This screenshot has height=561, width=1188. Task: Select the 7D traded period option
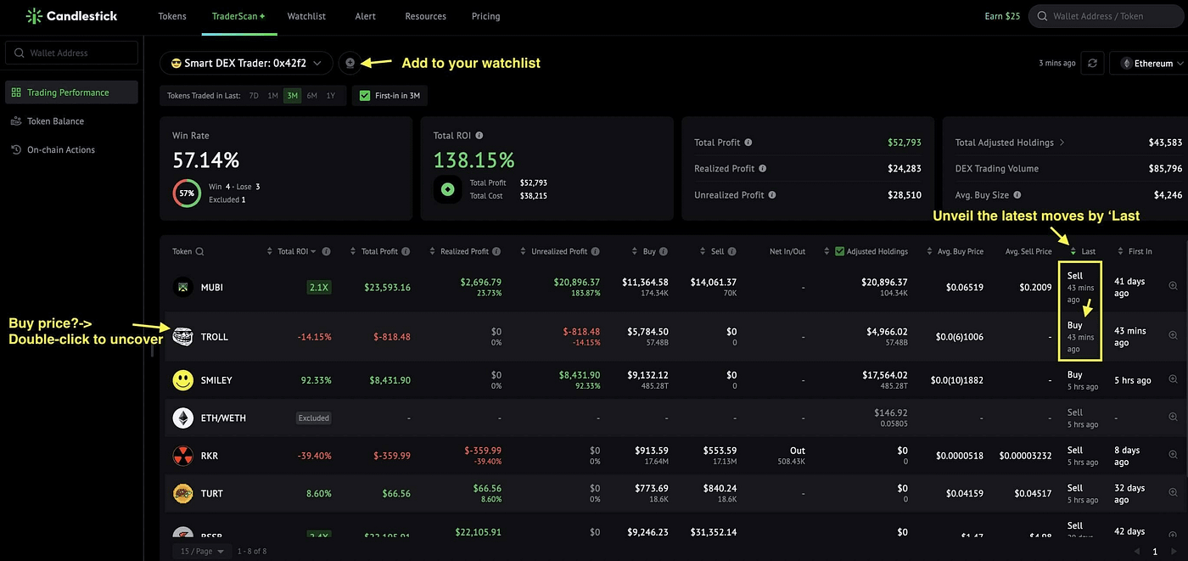coord(254,96)
